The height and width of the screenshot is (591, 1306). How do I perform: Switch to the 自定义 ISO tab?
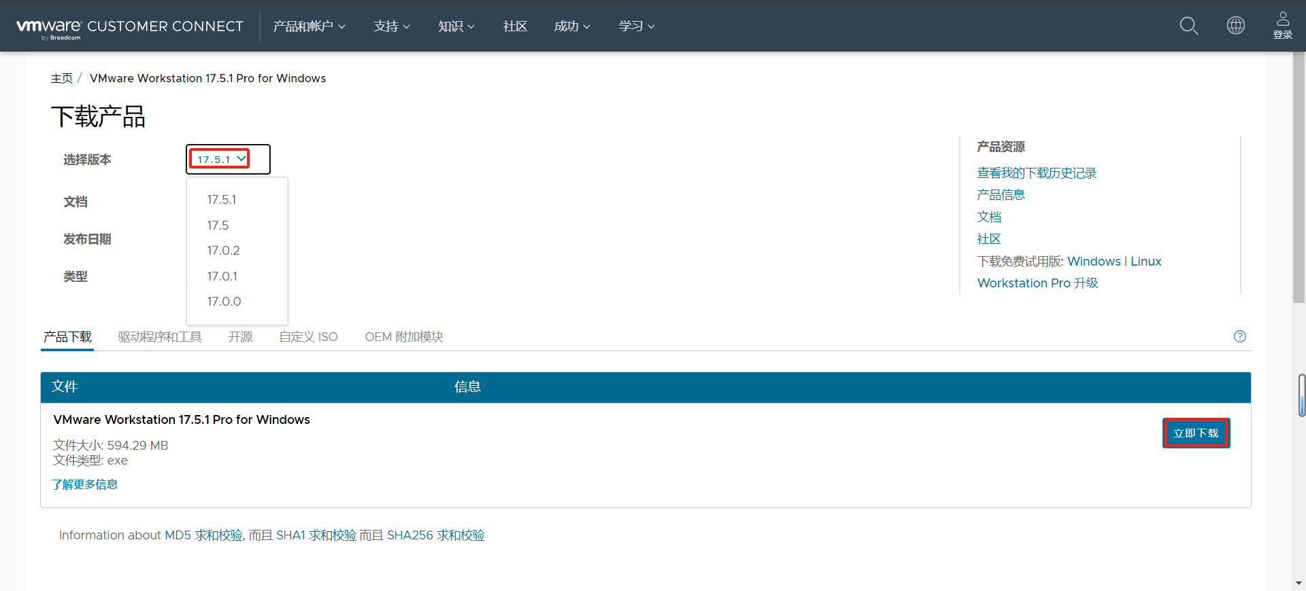(308, 337)
